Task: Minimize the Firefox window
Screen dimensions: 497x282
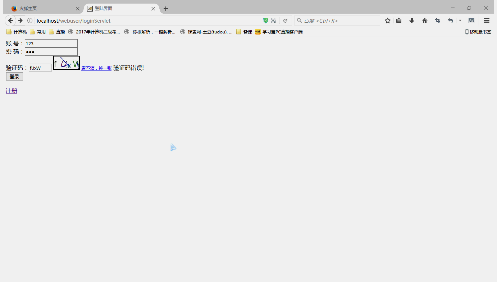Action: point(453,8)
